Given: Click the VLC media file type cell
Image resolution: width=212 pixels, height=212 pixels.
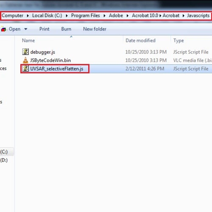Looking at the screenshot, I should [x=192, y=60].
